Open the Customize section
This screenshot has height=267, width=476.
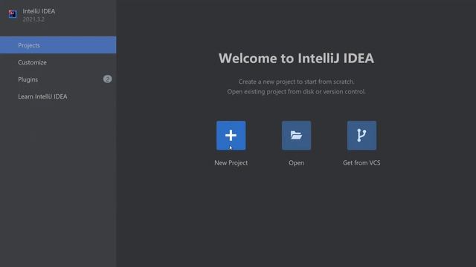(58, 62)
